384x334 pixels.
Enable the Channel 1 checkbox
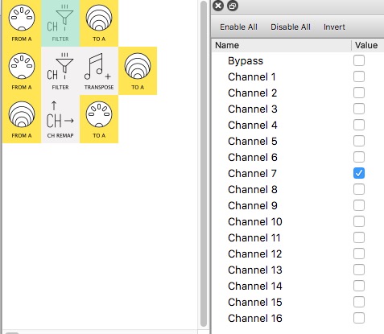tap(359, 76)
